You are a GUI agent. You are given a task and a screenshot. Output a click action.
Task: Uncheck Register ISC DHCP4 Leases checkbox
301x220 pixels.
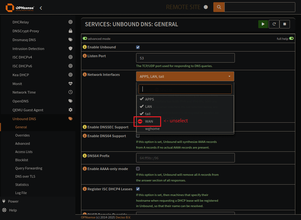click(x=138, y=189)
